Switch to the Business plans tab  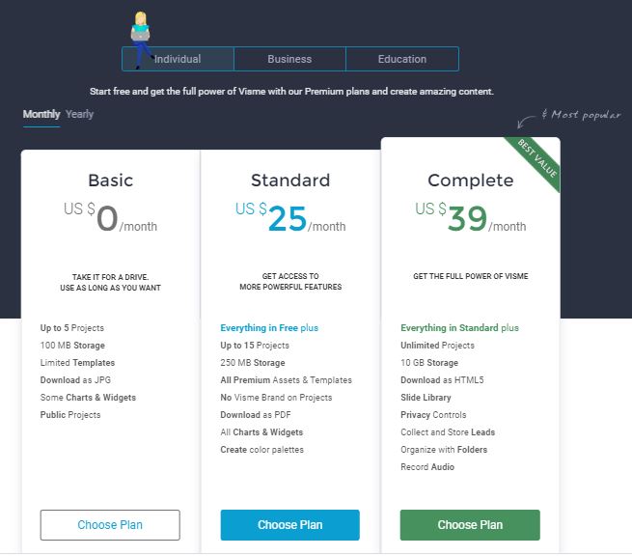[x=289, y=59]
